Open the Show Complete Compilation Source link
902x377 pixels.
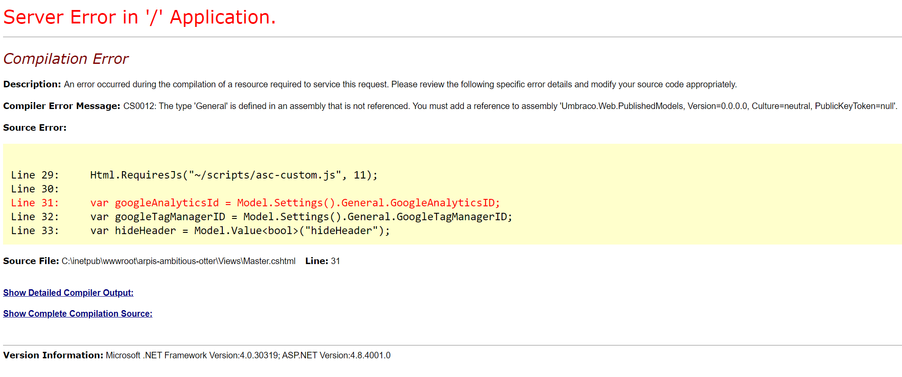point(78,314)
